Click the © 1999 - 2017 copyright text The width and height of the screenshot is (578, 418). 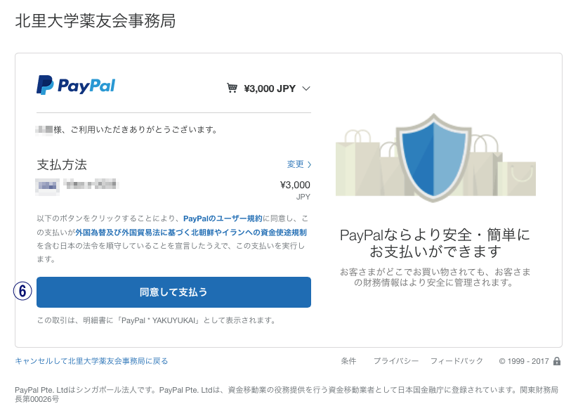coord(524,361)
